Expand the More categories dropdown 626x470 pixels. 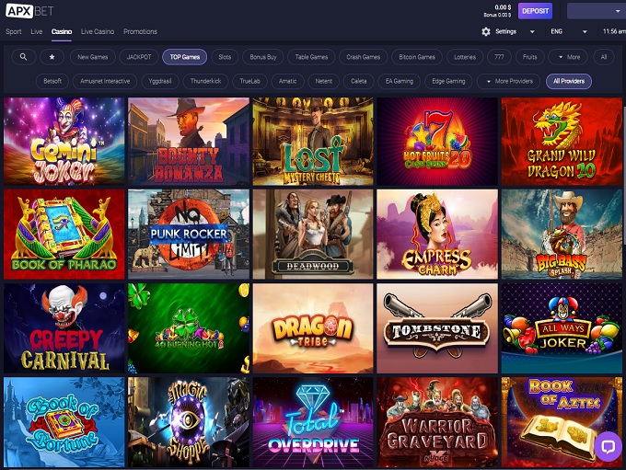[x=568, y=57]
